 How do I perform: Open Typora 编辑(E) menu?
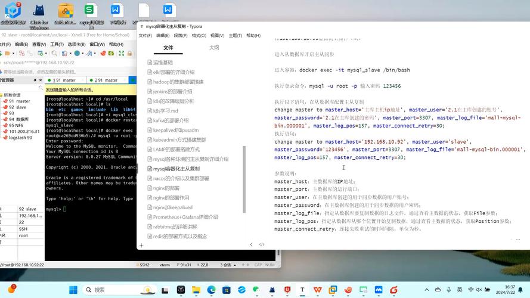[163, 36]
